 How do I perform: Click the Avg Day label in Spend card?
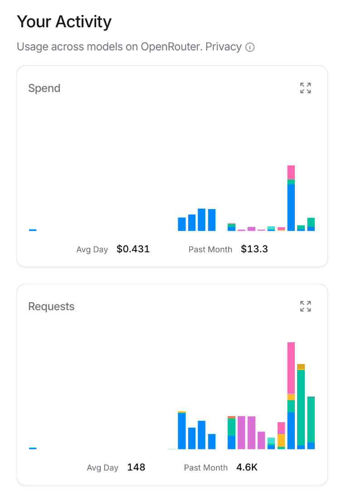coord(92,249)
